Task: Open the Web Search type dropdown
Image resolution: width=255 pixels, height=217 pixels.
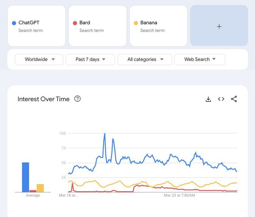Action: click(200, 59)
